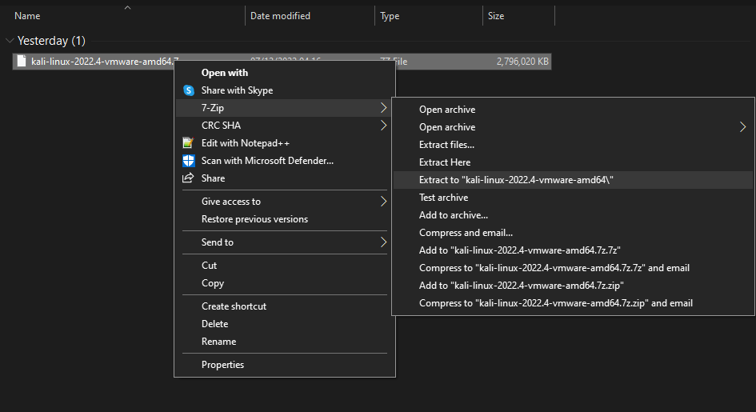Choose Rename from context menu
Viewport: 756px width, 412px height.
(x=285, y=342)
